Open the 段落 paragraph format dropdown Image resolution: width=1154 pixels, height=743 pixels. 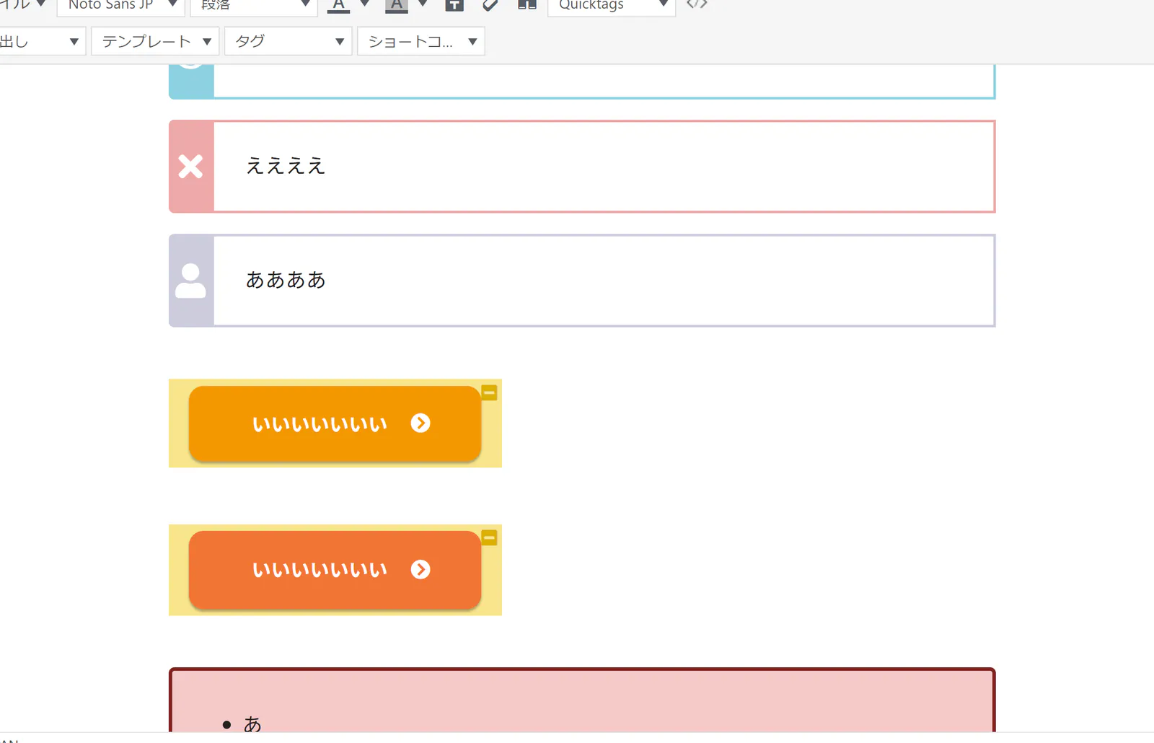253,5
